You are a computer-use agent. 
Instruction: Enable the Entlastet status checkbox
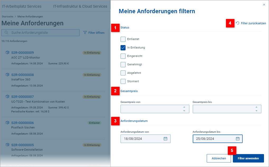click(123, 39)
